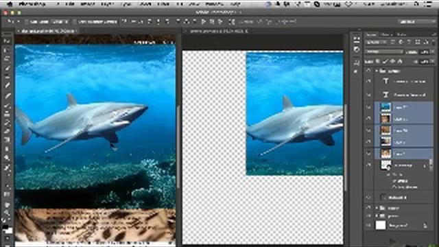Select the Zoom tool
Image resolution: width=439 pixels, height=247 pixels.
(7, 213)
